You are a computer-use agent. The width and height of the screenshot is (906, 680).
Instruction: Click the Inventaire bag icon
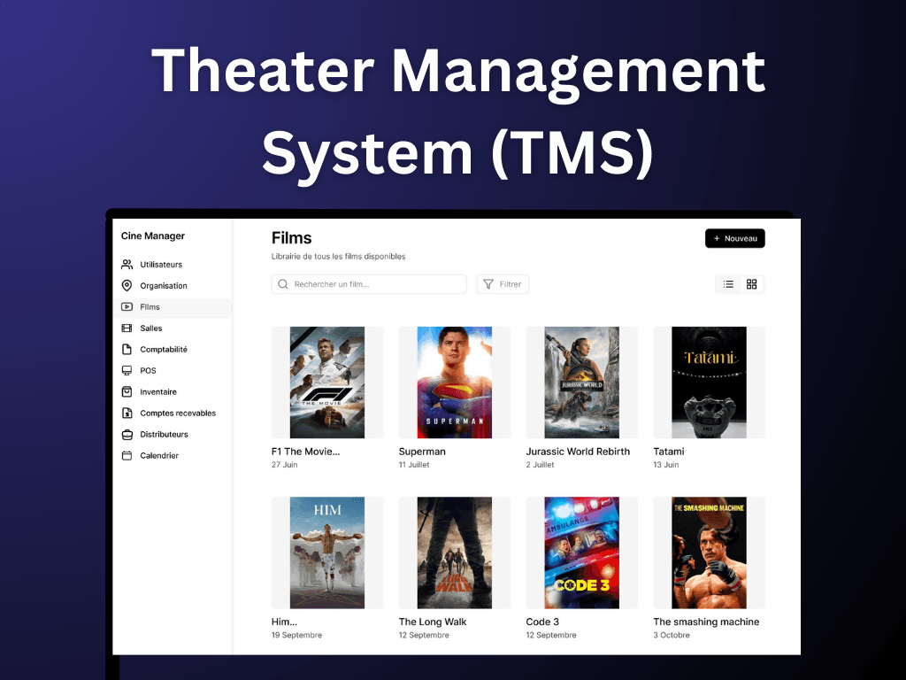click(127, 391)
